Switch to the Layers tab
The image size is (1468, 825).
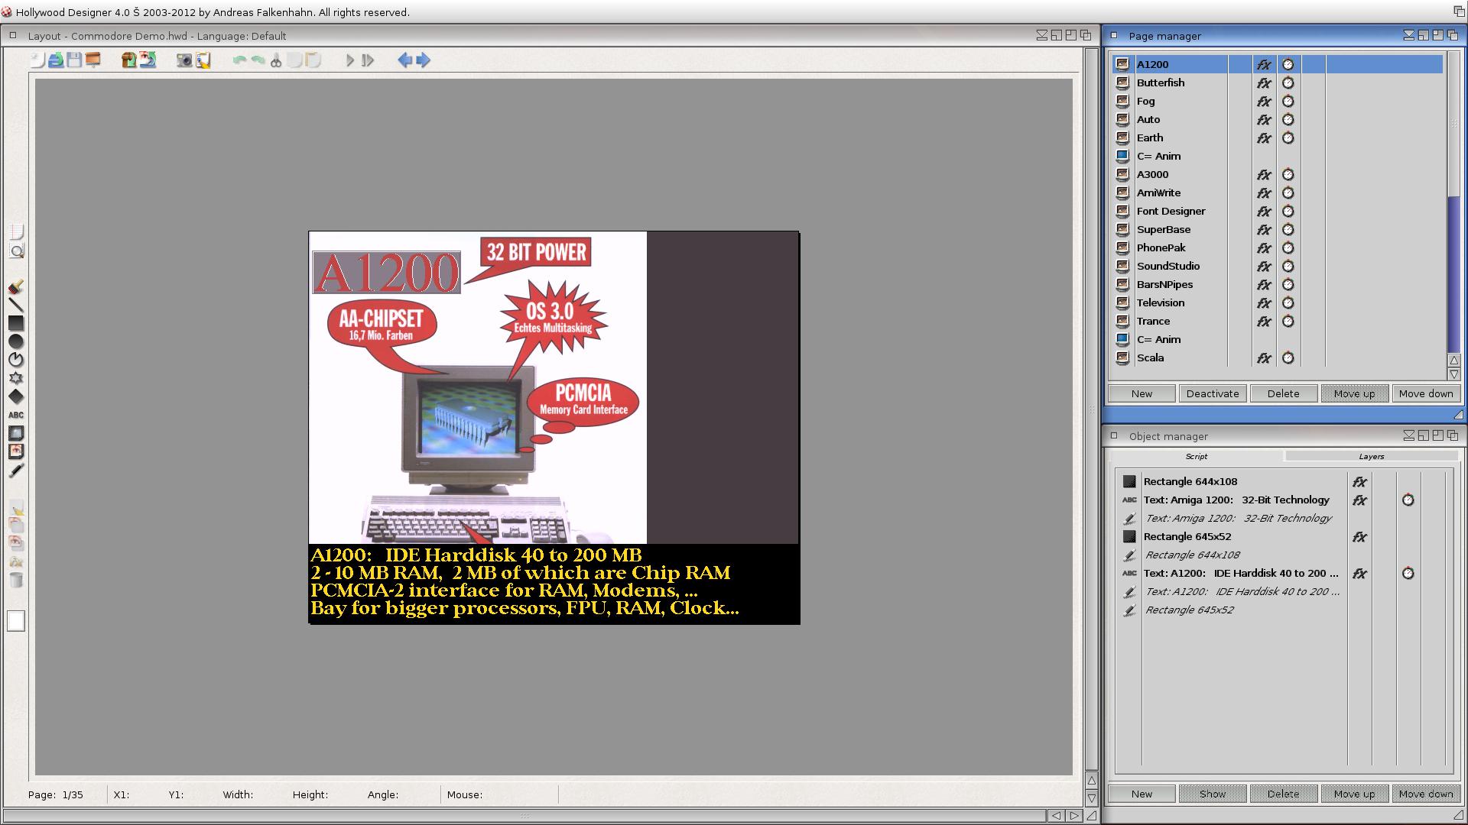pyautogui.click(x=1372, y=456)
